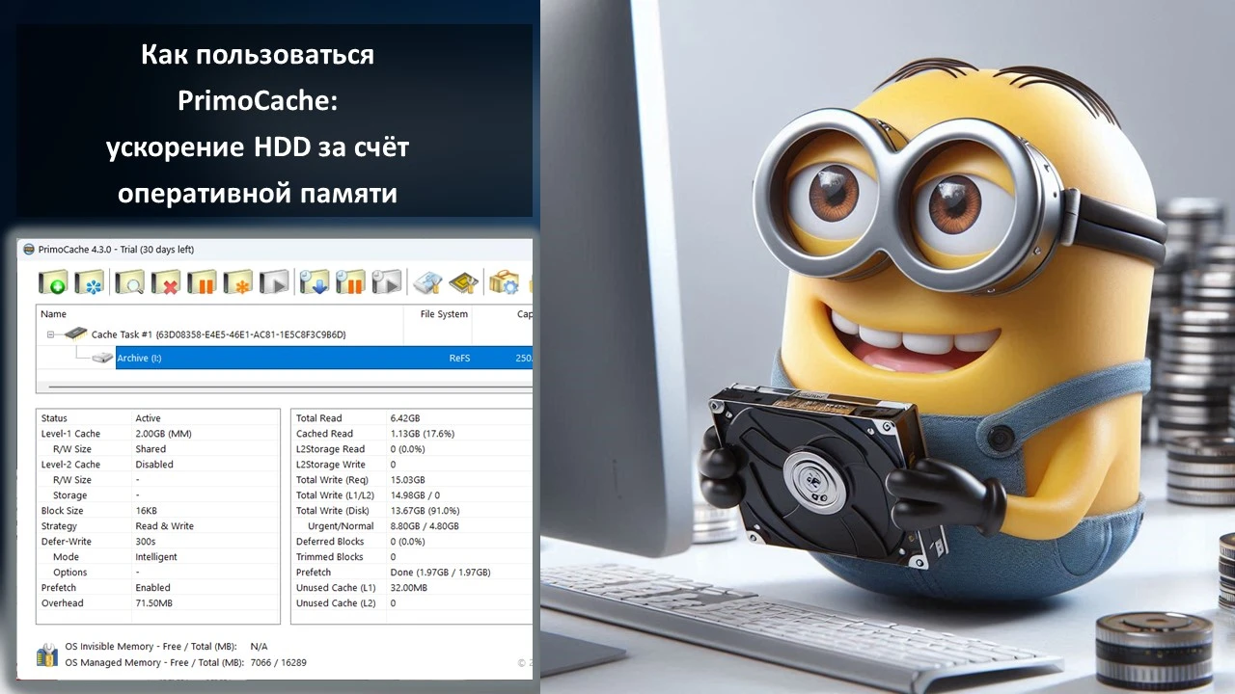This screenshot has width=1235, height=694.
Task: Click the Block Size value '16KB'
Action: [147, 511]
